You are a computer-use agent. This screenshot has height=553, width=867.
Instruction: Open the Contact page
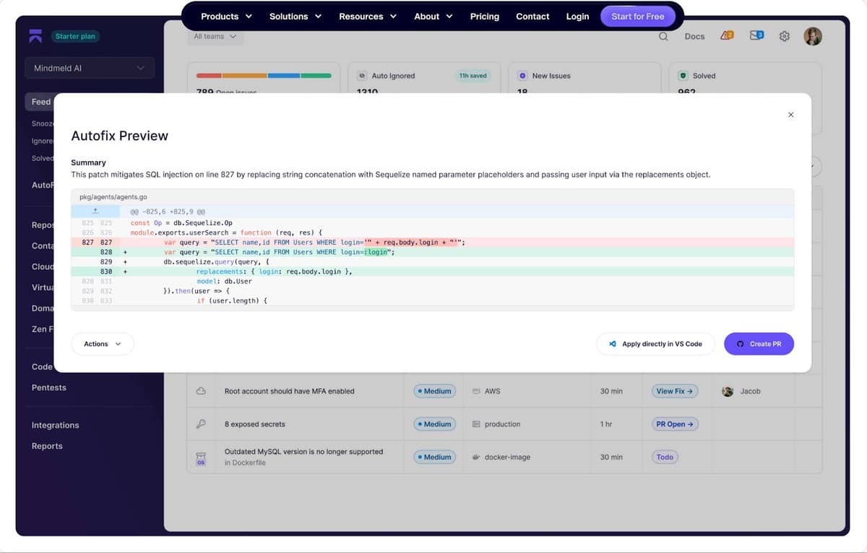[x=532, y=16]
